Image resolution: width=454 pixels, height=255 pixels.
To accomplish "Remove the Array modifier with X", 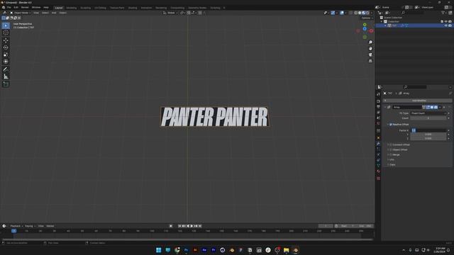I will pos(444,107).
